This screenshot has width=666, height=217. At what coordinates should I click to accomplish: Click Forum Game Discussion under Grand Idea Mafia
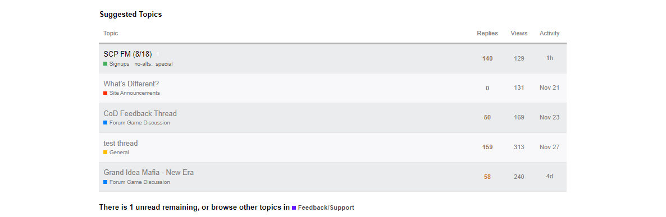pos(137,182)
